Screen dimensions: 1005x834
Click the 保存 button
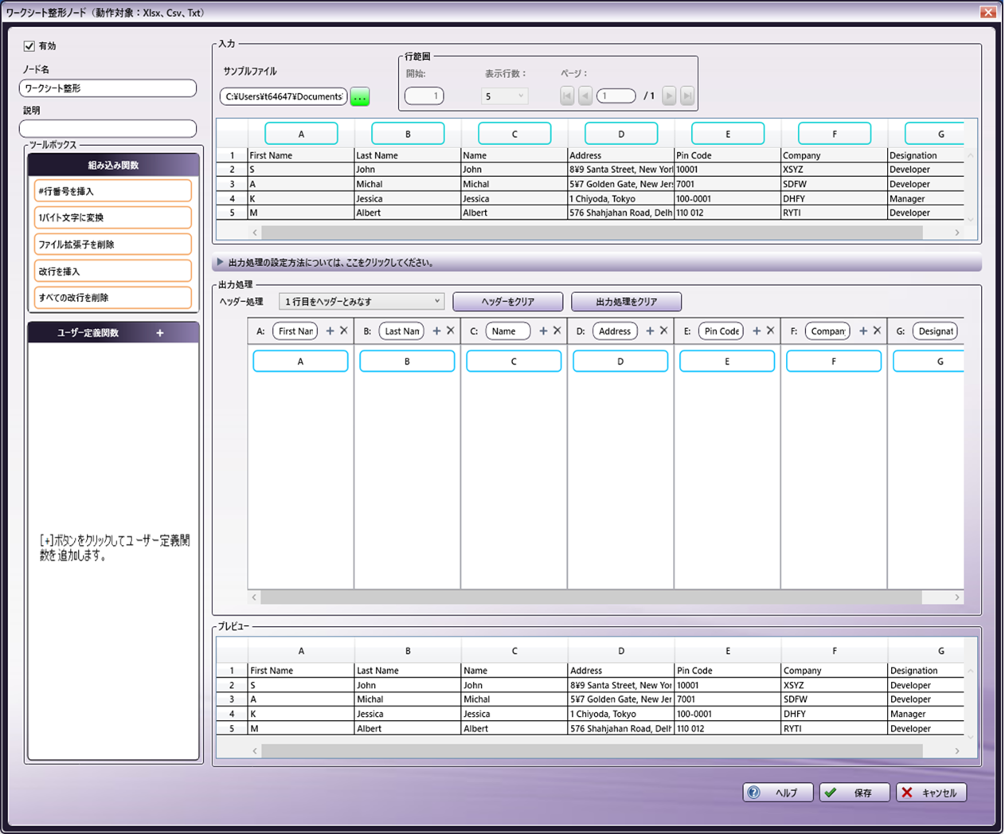point(854,793)
